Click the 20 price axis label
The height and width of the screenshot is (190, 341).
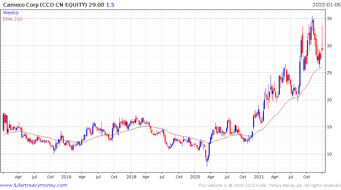pos(330,100)
